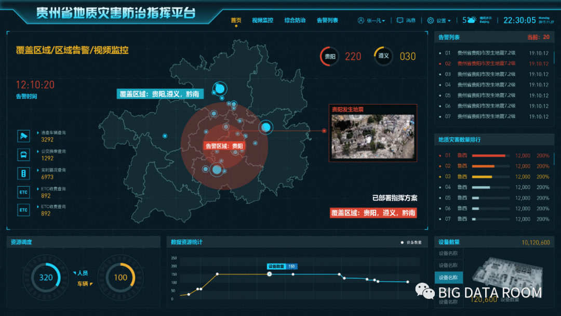
Task: Click the 3292 query count value
Action: pyautogui.click(x=47, y=140)
